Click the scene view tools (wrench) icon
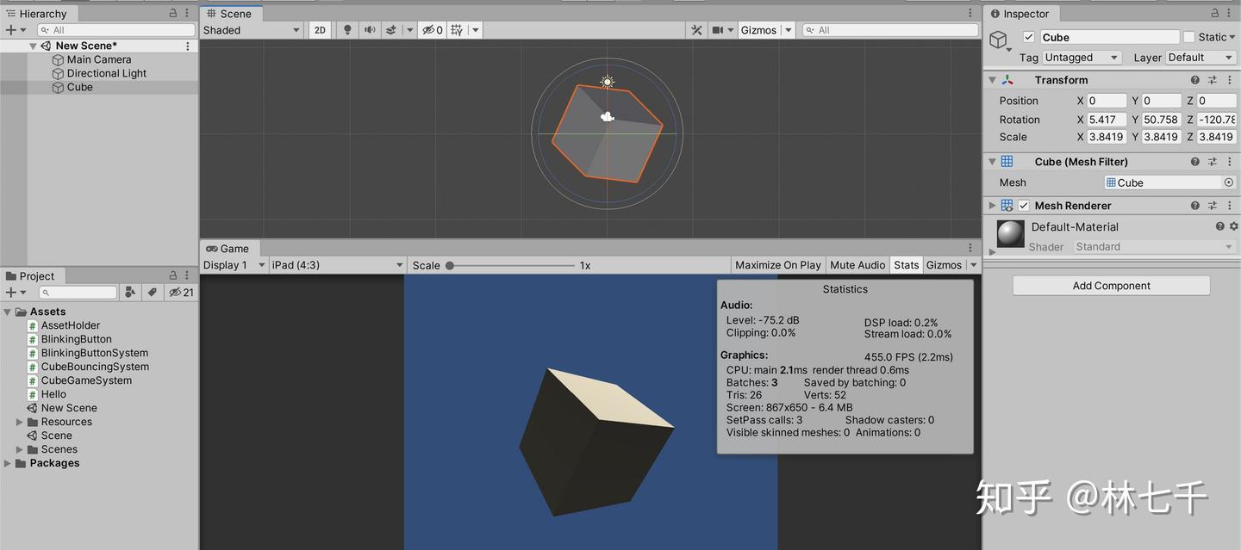Viewport: 1241px width, 550px height. (696, 29)
